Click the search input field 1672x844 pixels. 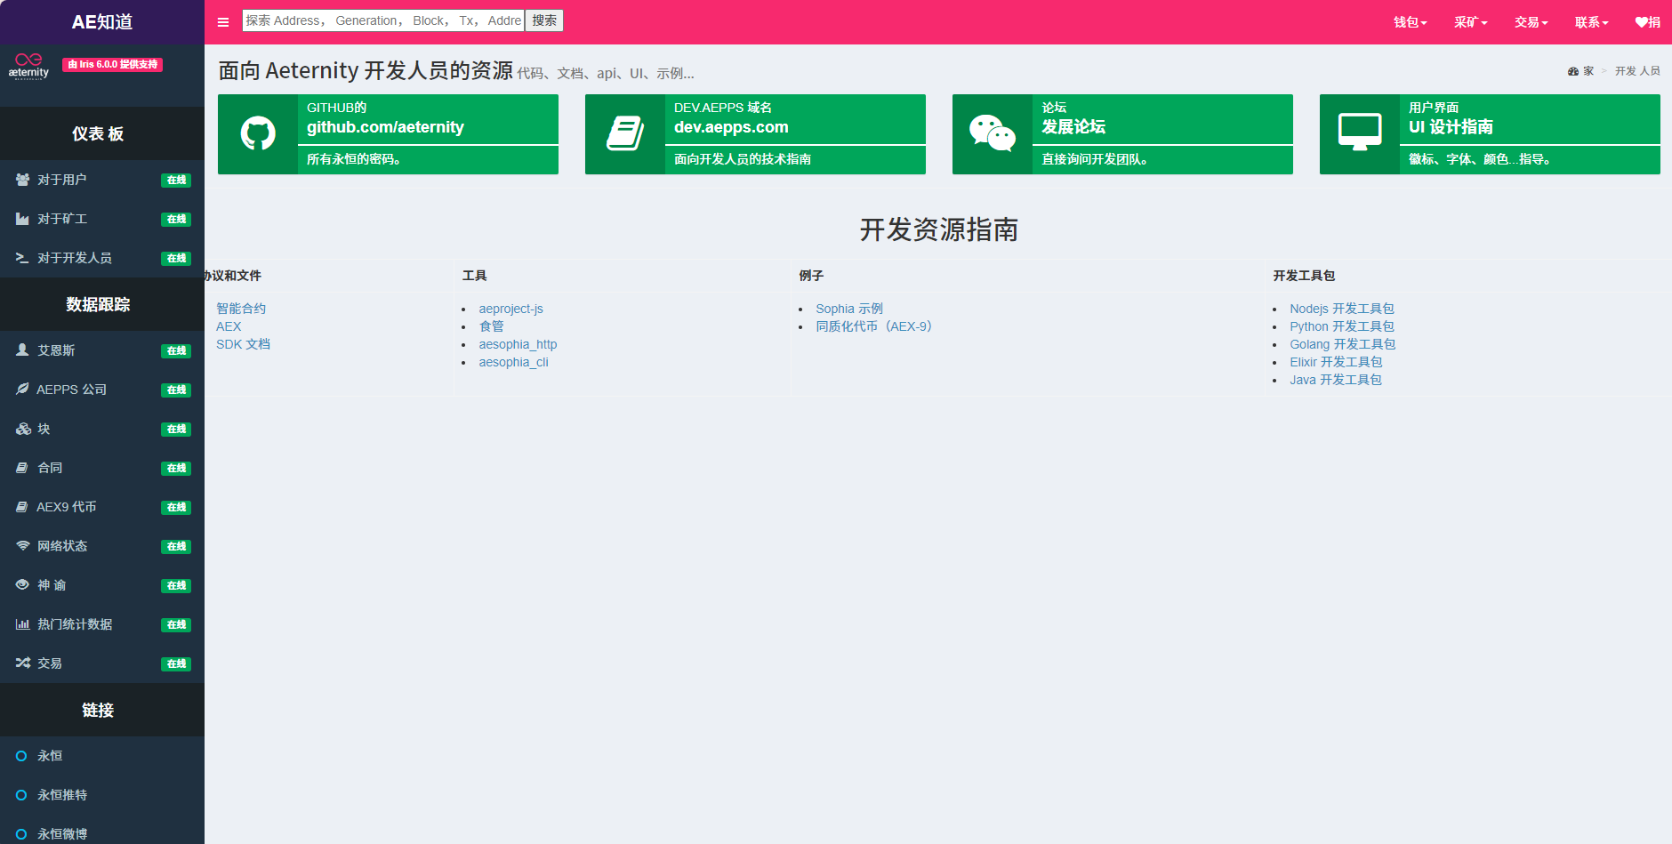(x=383, y=20)
